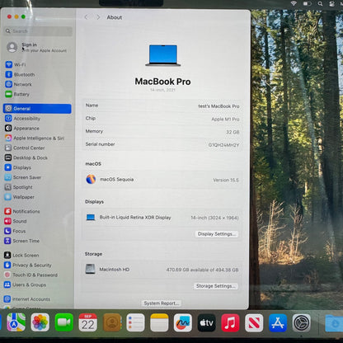Launch FaceTime from the Dock

[x=63, y=322]
